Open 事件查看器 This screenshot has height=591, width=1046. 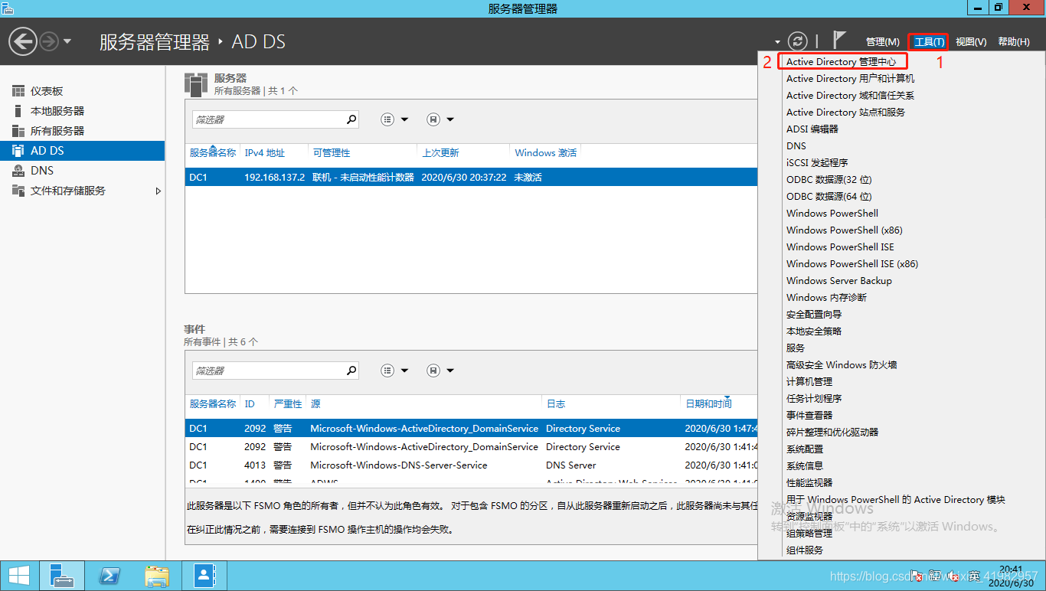coord(809,415)
